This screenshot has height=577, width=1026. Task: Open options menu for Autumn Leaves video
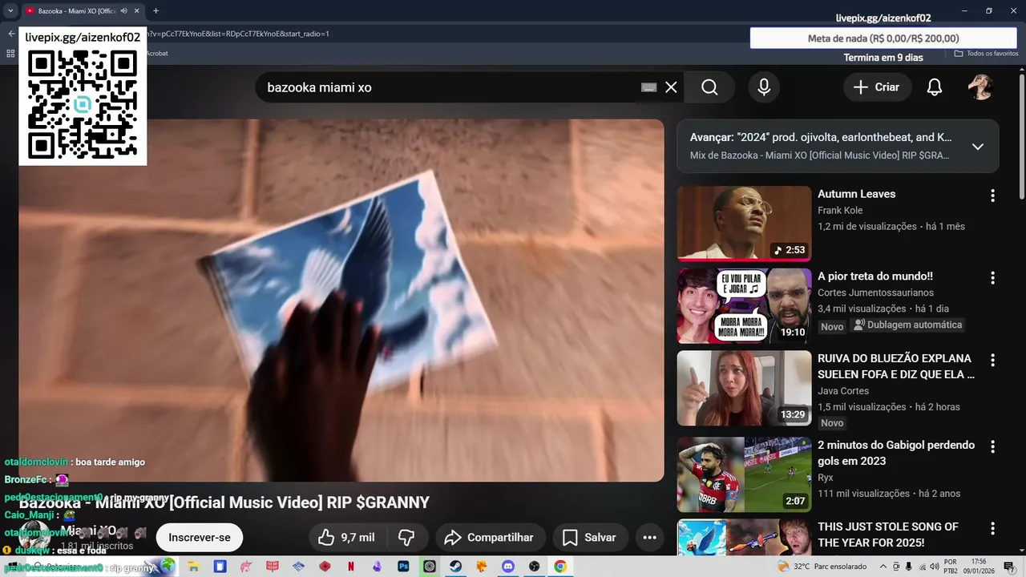(992, 196)
